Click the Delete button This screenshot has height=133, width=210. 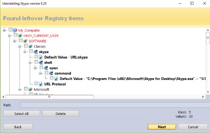point(61,114)
